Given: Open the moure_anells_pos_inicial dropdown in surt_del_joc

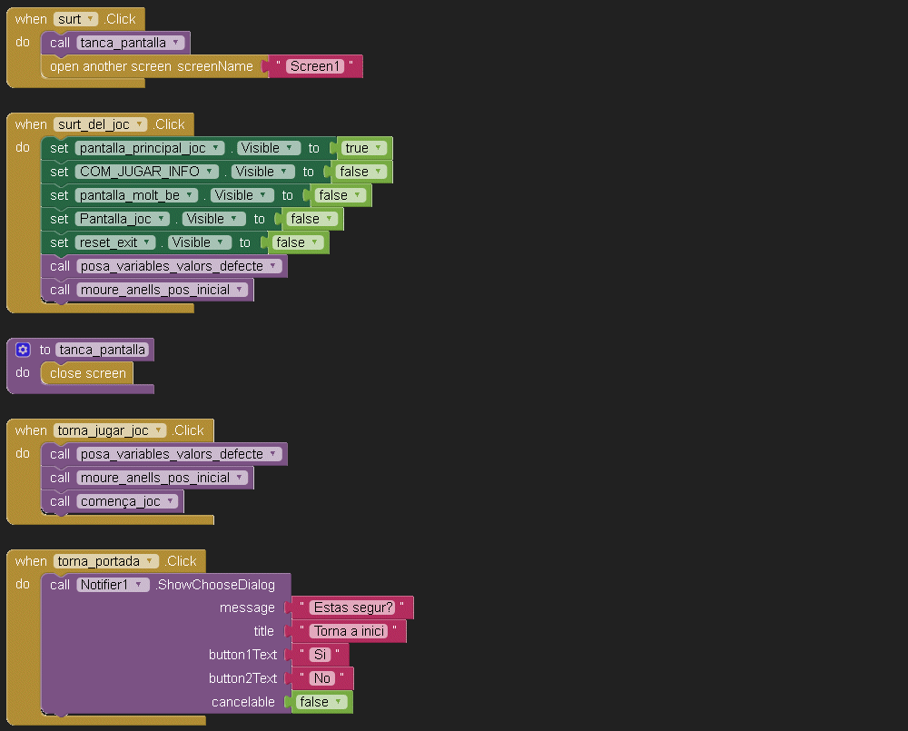Looking at the screenshot, I should [x=240, y=290].
